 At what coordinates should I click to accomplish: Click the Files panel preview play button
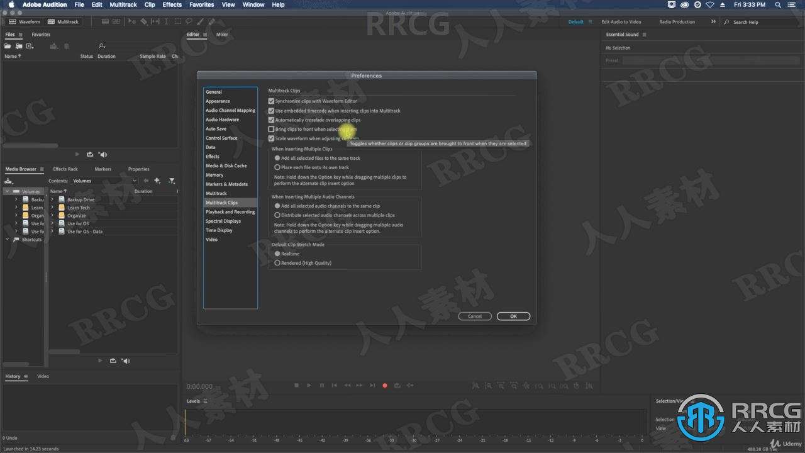[77, 154]
